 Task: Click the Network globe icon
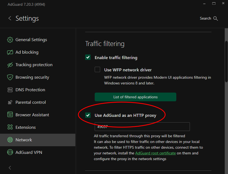pyautogui.click(x=10, y=140)
